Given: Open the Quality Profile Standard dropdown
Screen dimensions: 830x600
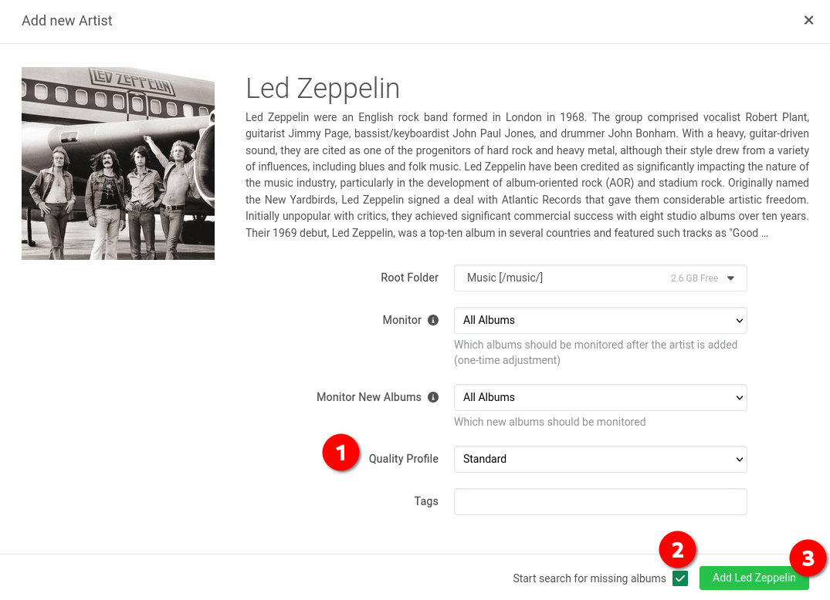Looking at the screenshot, I should tap(600, 459).
